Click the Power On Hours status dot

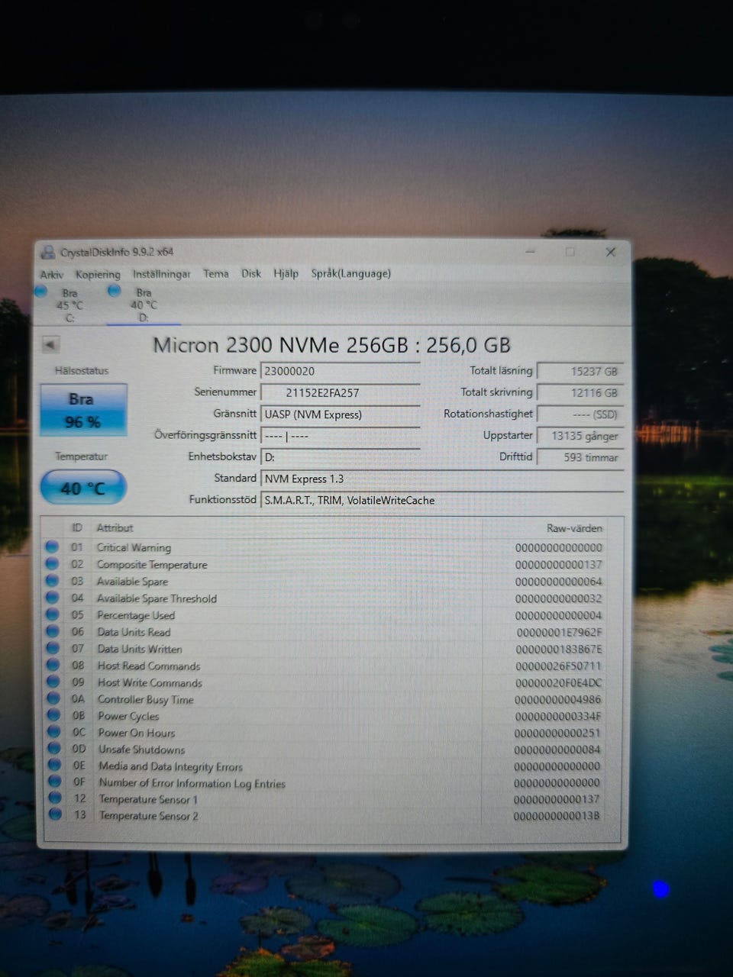point(53,732)
